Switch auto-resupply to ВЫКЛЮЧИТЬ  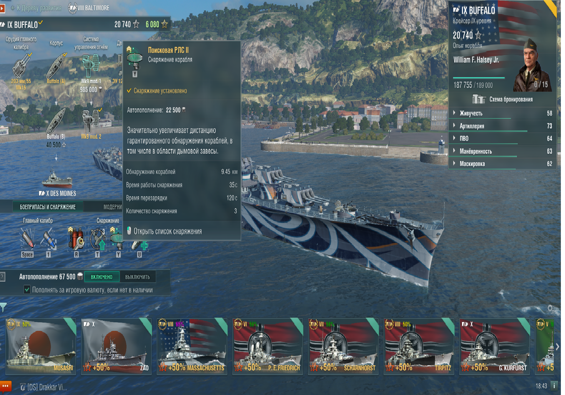137,277
